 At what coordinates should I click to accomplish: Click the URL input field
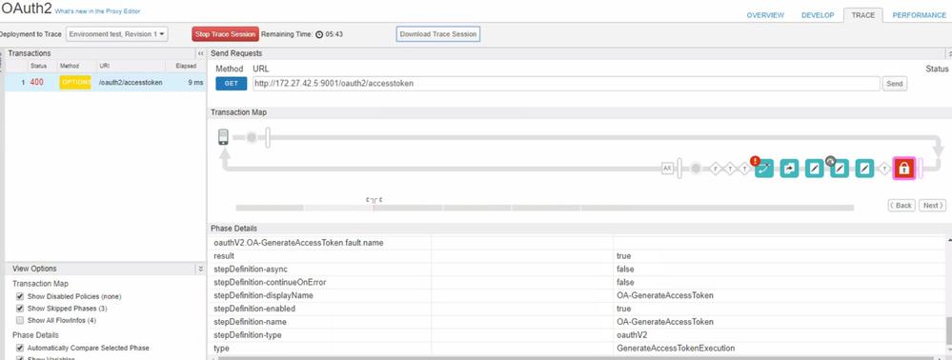[566, 84]
